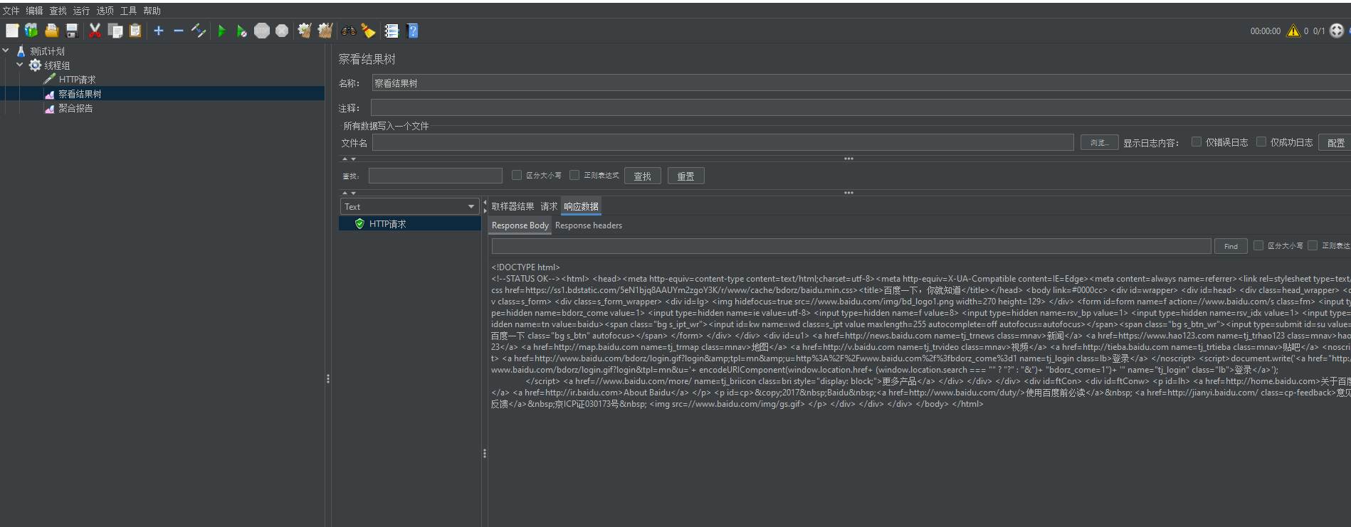
Task: Switch to 请求 tab
Action: click(549, 206)
